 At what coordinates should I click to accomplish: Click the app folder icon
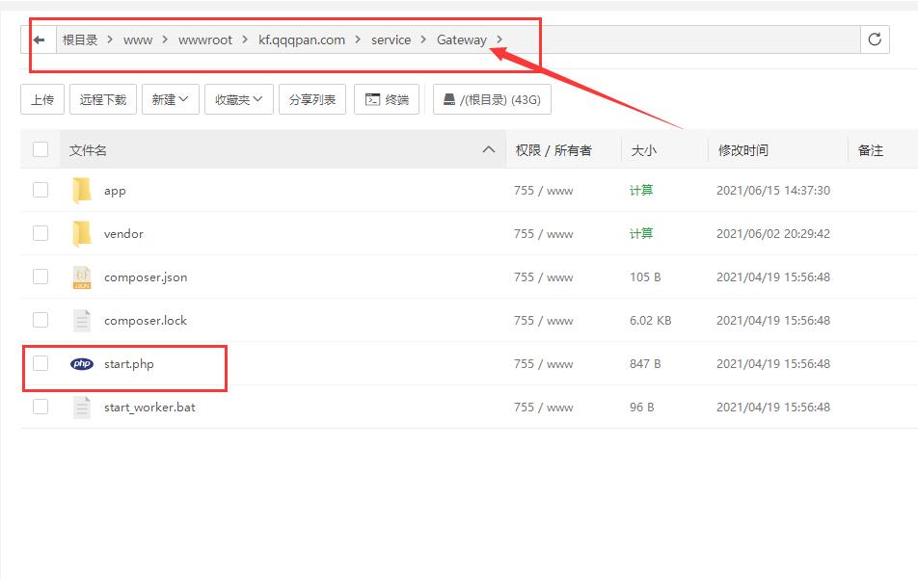(82, 191)
